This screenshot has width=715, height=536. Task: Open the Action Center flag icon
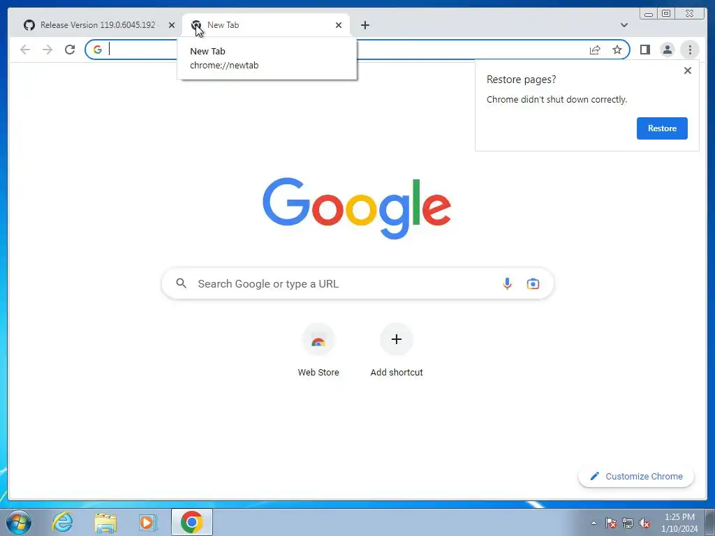610,523
